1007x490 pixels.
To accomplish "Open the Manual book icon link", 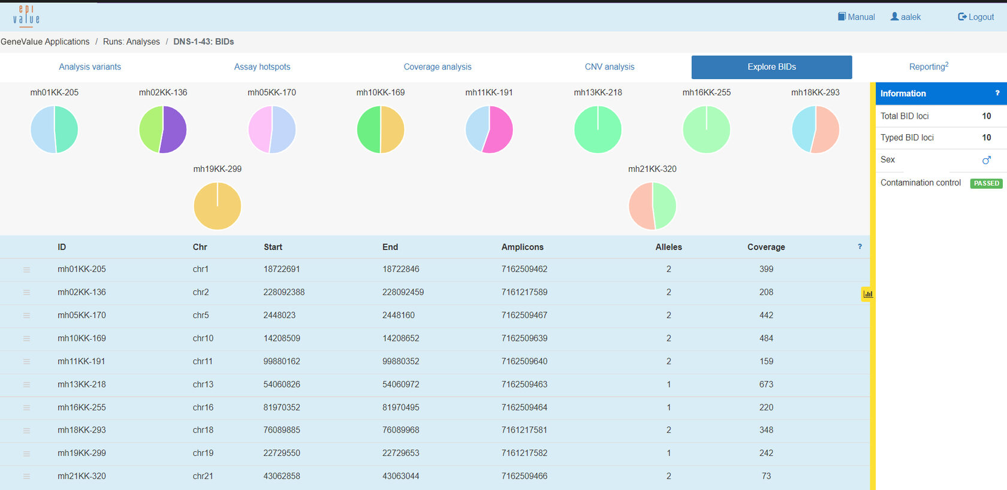I will pos(842,17).
